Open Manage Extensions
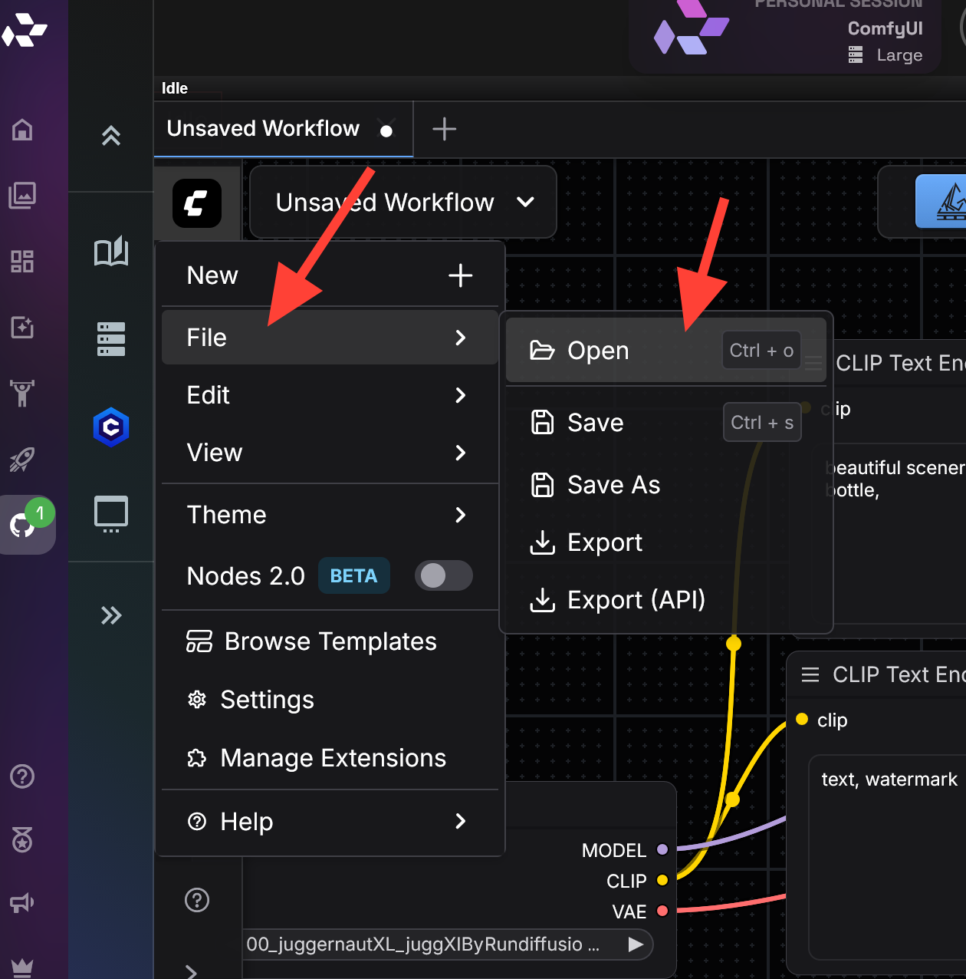The height and width of the screenshot is (979, 966). (332, 758)
